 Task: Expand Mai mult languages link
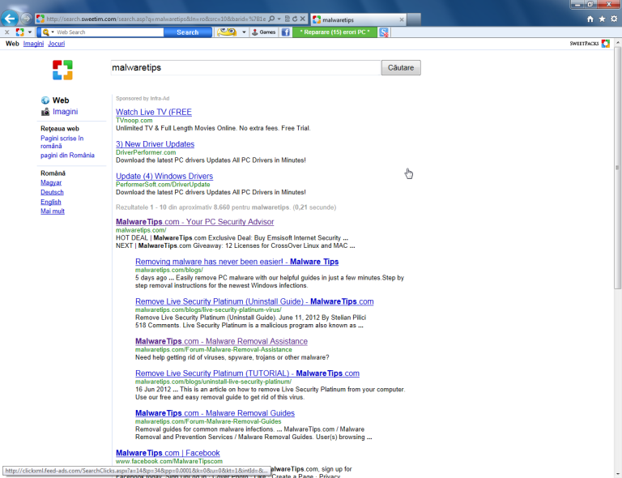[x=53, y=211]
